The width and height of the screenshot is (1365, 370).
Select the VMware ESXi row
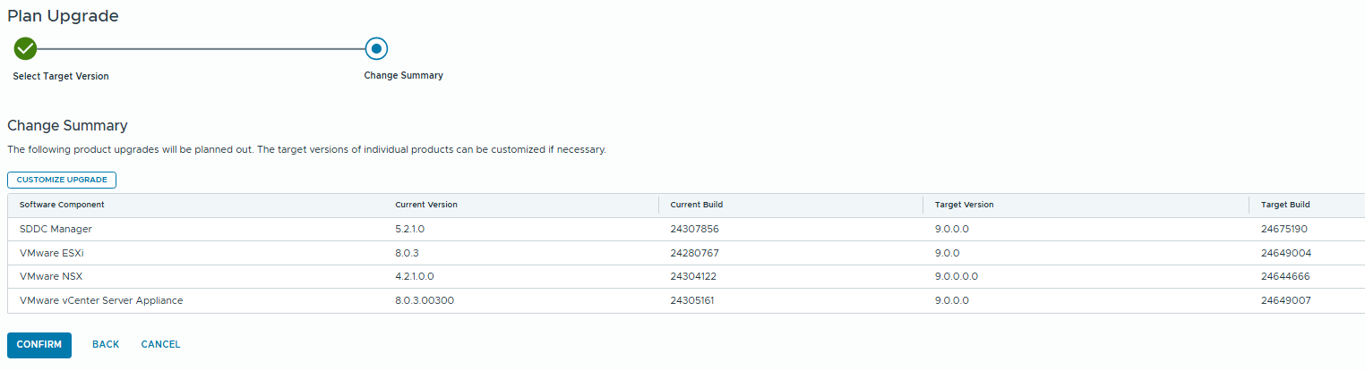(52, 253)
